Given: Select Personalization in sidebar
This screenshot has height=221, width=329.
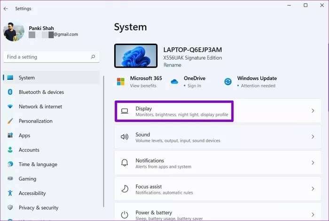Looking at the screenshot, I should 51,121.
